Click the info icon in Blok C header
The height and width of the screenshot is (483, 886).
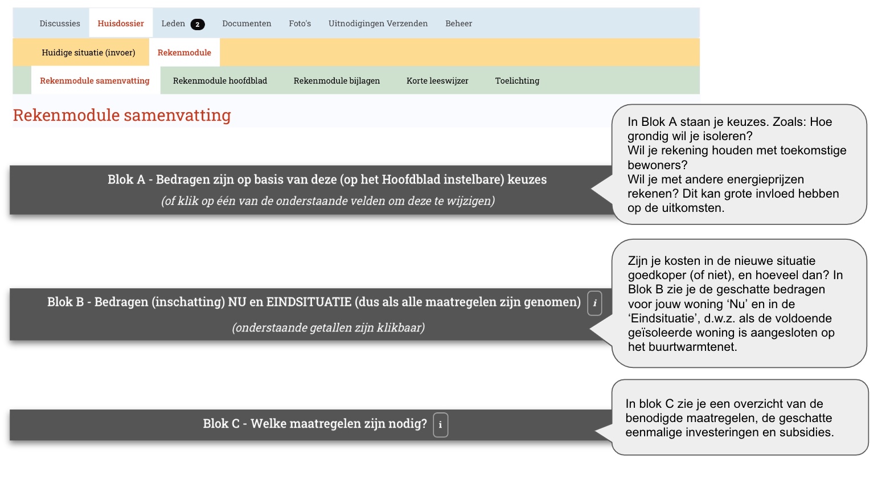[440, 424]
